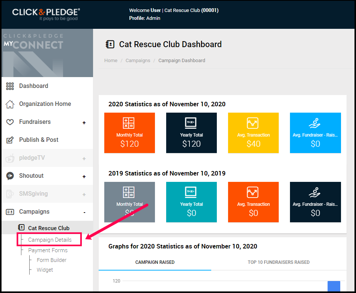Open Form Builder under Payment Forms
The height and width of the screenshot is (293, 356).
(51, 260)
